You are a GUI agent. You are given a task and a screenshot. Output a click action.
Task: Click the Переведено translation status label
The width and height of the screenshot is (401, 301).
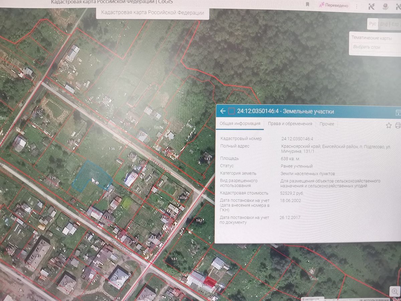tap(337, 5)
